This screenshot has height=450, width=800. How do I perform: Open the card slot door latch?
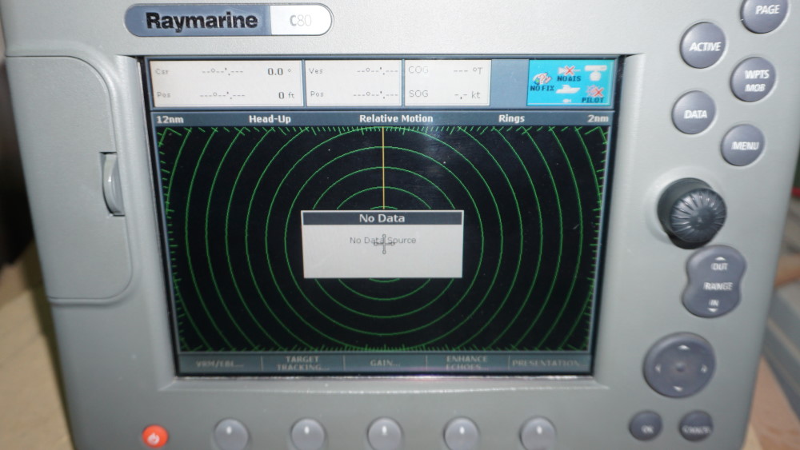[x=112, y=184]
